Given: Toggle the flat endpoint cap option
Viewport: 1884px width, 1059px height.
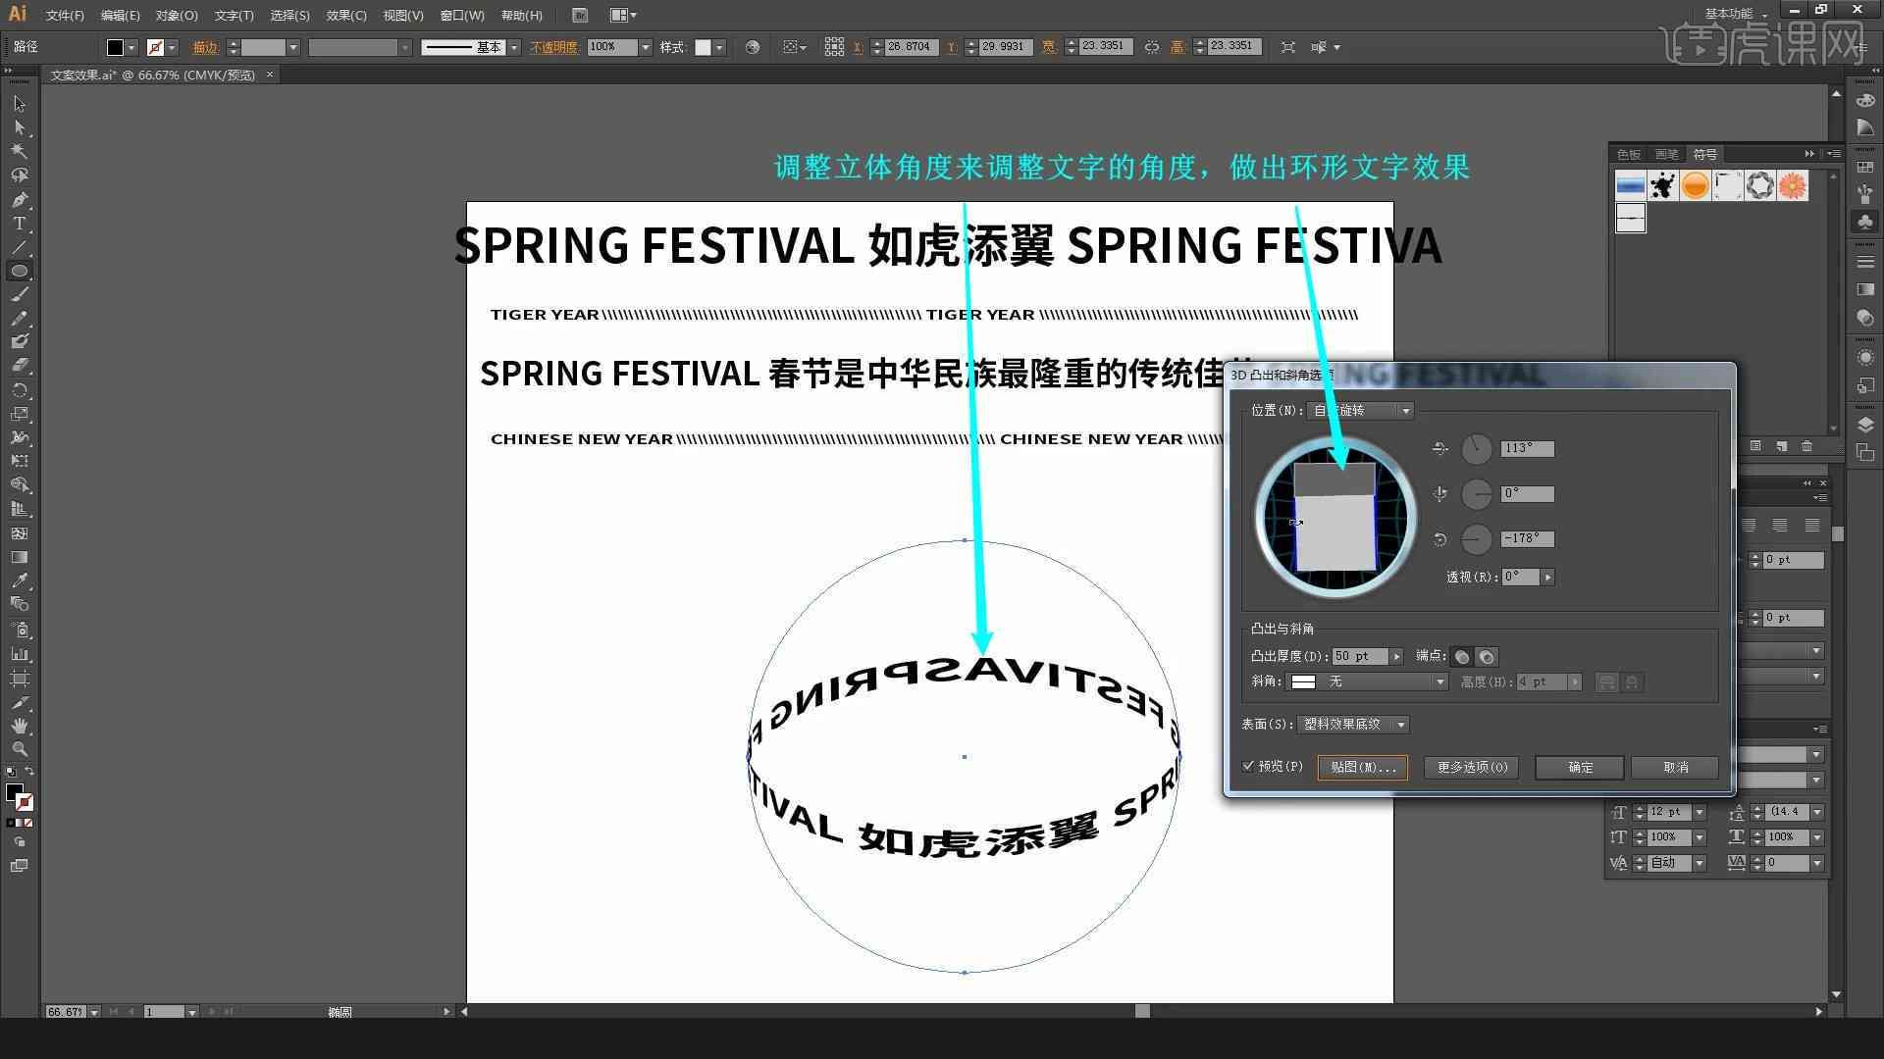Looking at the screenshot, I should [1461, 657].
